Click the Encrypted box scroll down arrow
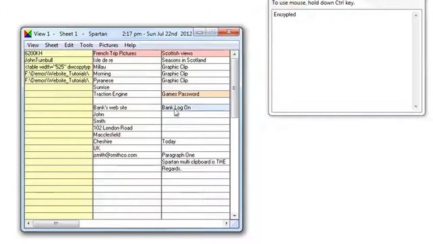The height and width of the screenshot is (244, 433). click(x=416, y=106)
